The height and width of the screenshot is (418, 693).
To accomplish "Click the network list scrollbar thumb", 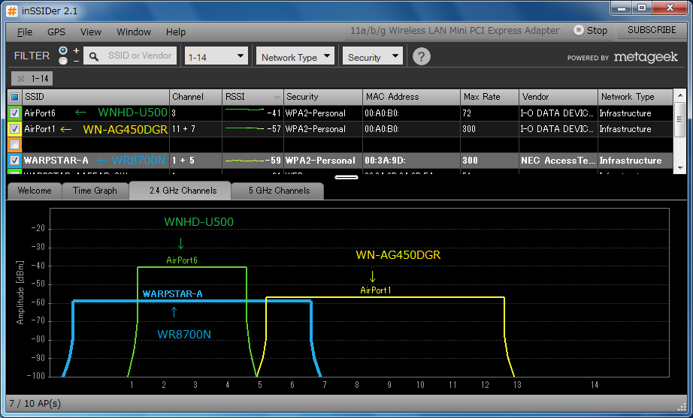I will click(x=679, y=119).
